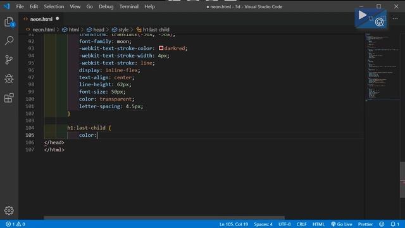Open the File menu

(20, 7)
